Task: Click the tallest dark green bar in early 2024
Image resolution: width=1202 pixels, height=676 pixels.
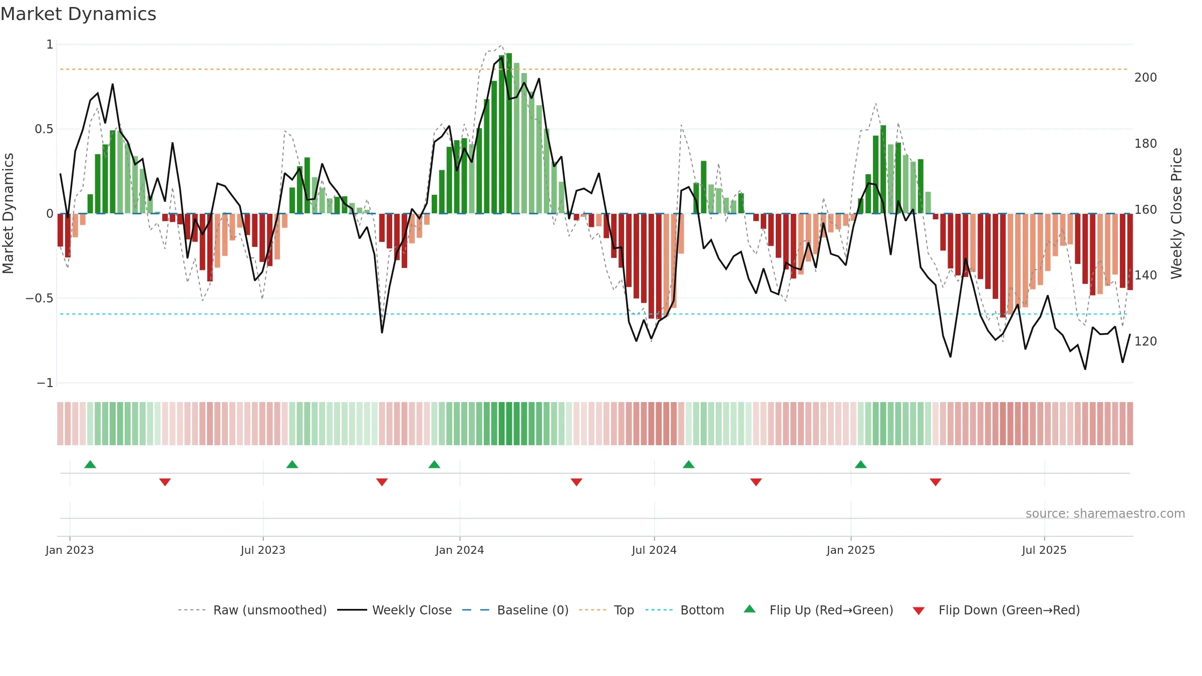Action: [509, 133]
